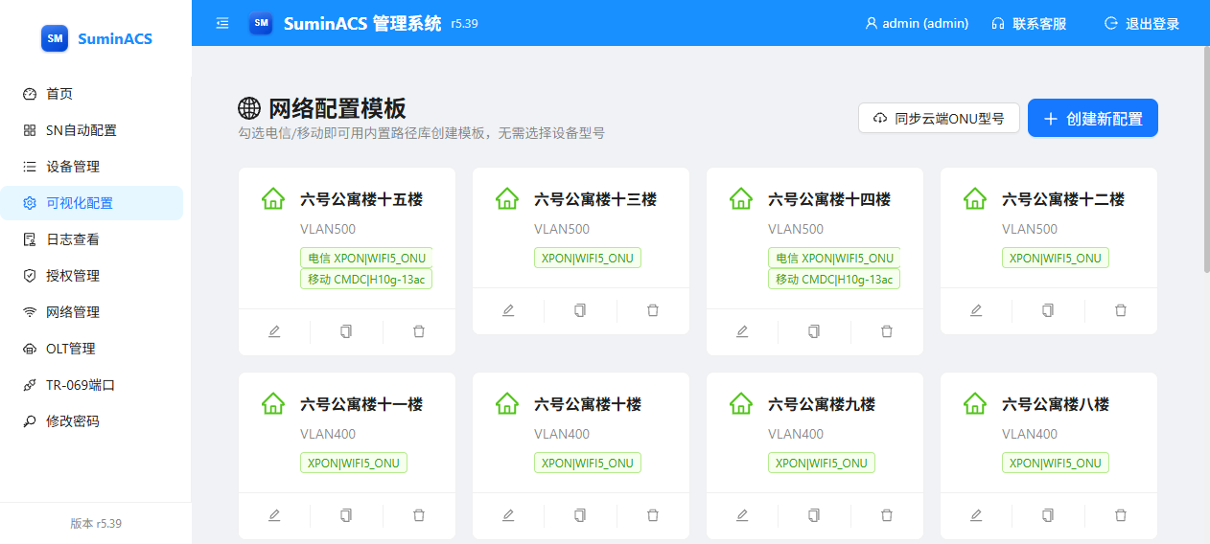The image size is (1210, 544).
Task: Delete the 六号公寓楼十二楼 template
Action: (1121, 310)
